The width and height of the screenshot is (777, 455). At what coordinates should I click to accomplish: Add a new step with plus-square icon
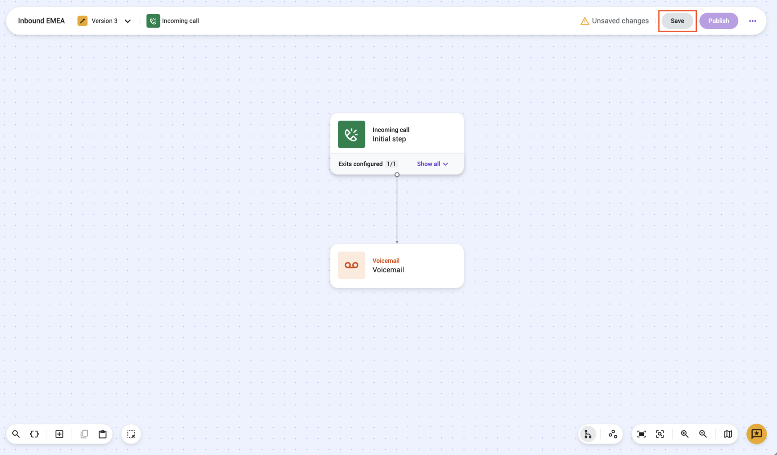point(59,434)
